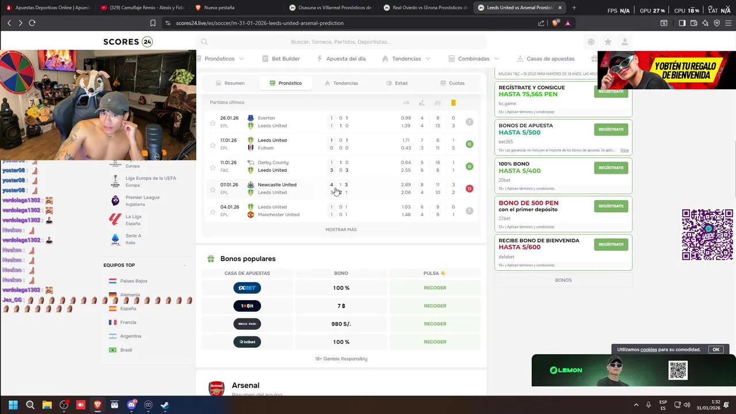Image resolution: width=736 pixels, height=414 pixels.
Task: Open Premier League in the sidebar
Action: (143, 201)
